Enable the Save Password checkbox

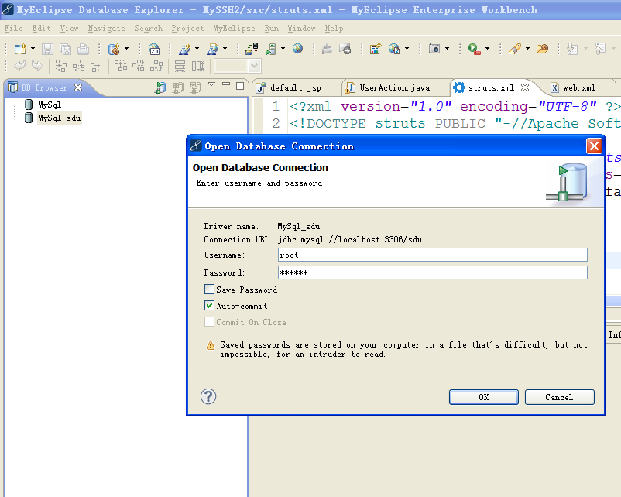(210, 290)
